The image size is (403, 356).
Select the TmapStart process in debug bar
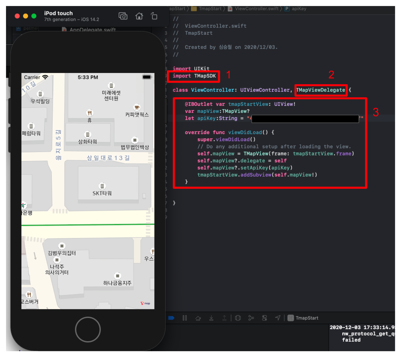tap(303, 318)
